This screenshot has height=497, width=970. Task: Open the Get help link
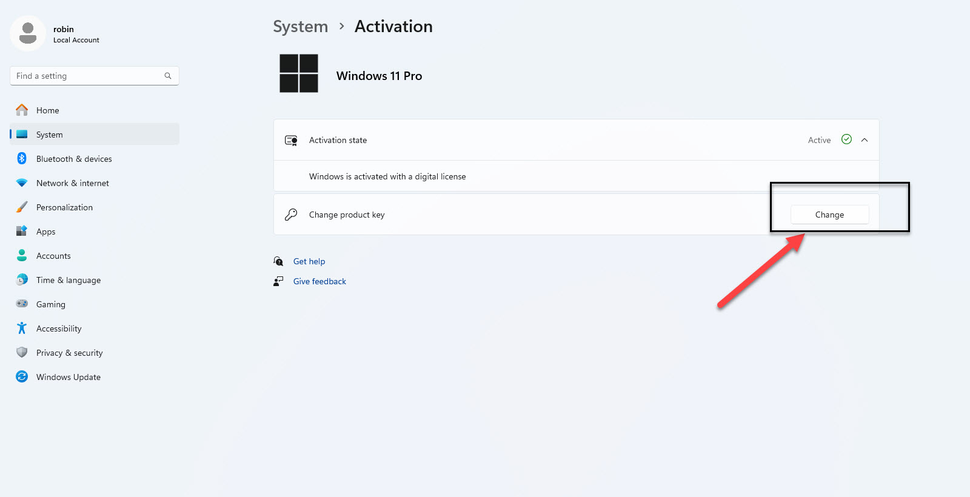[x=309, y=261]
